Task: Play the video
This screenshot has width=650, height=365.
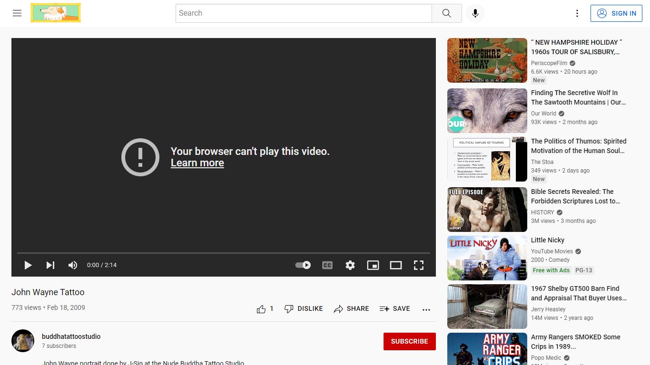Action: point(28,265)
